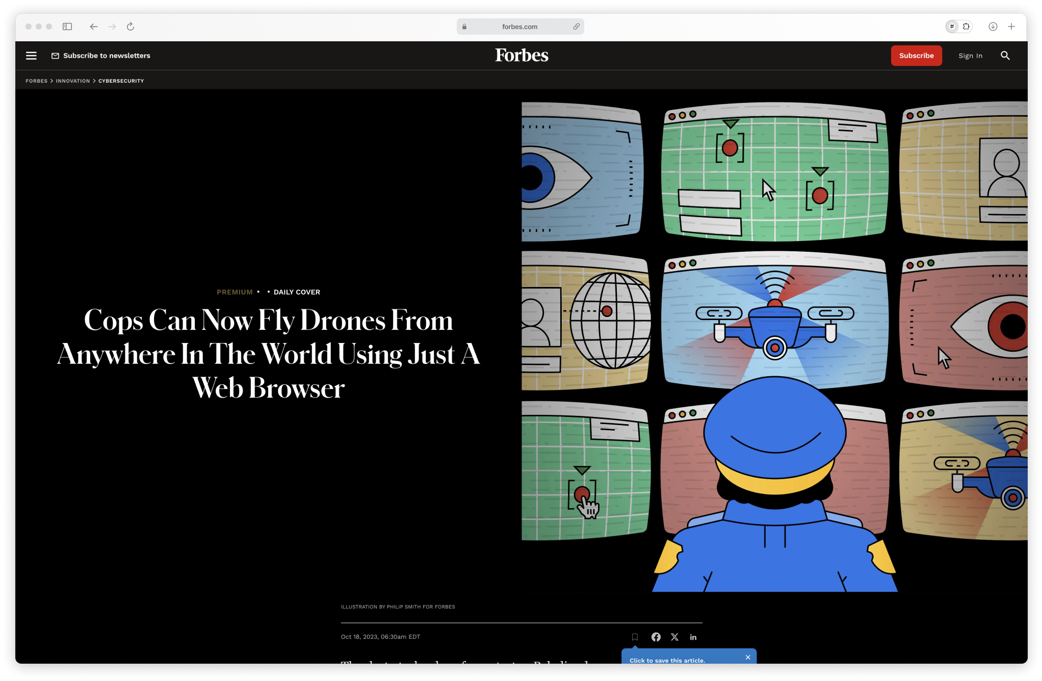Image resolution: width=1042 pixels, height=681 pixels.
Task: Click the forbes.com address bar
Action: click(x=520, y=27)
